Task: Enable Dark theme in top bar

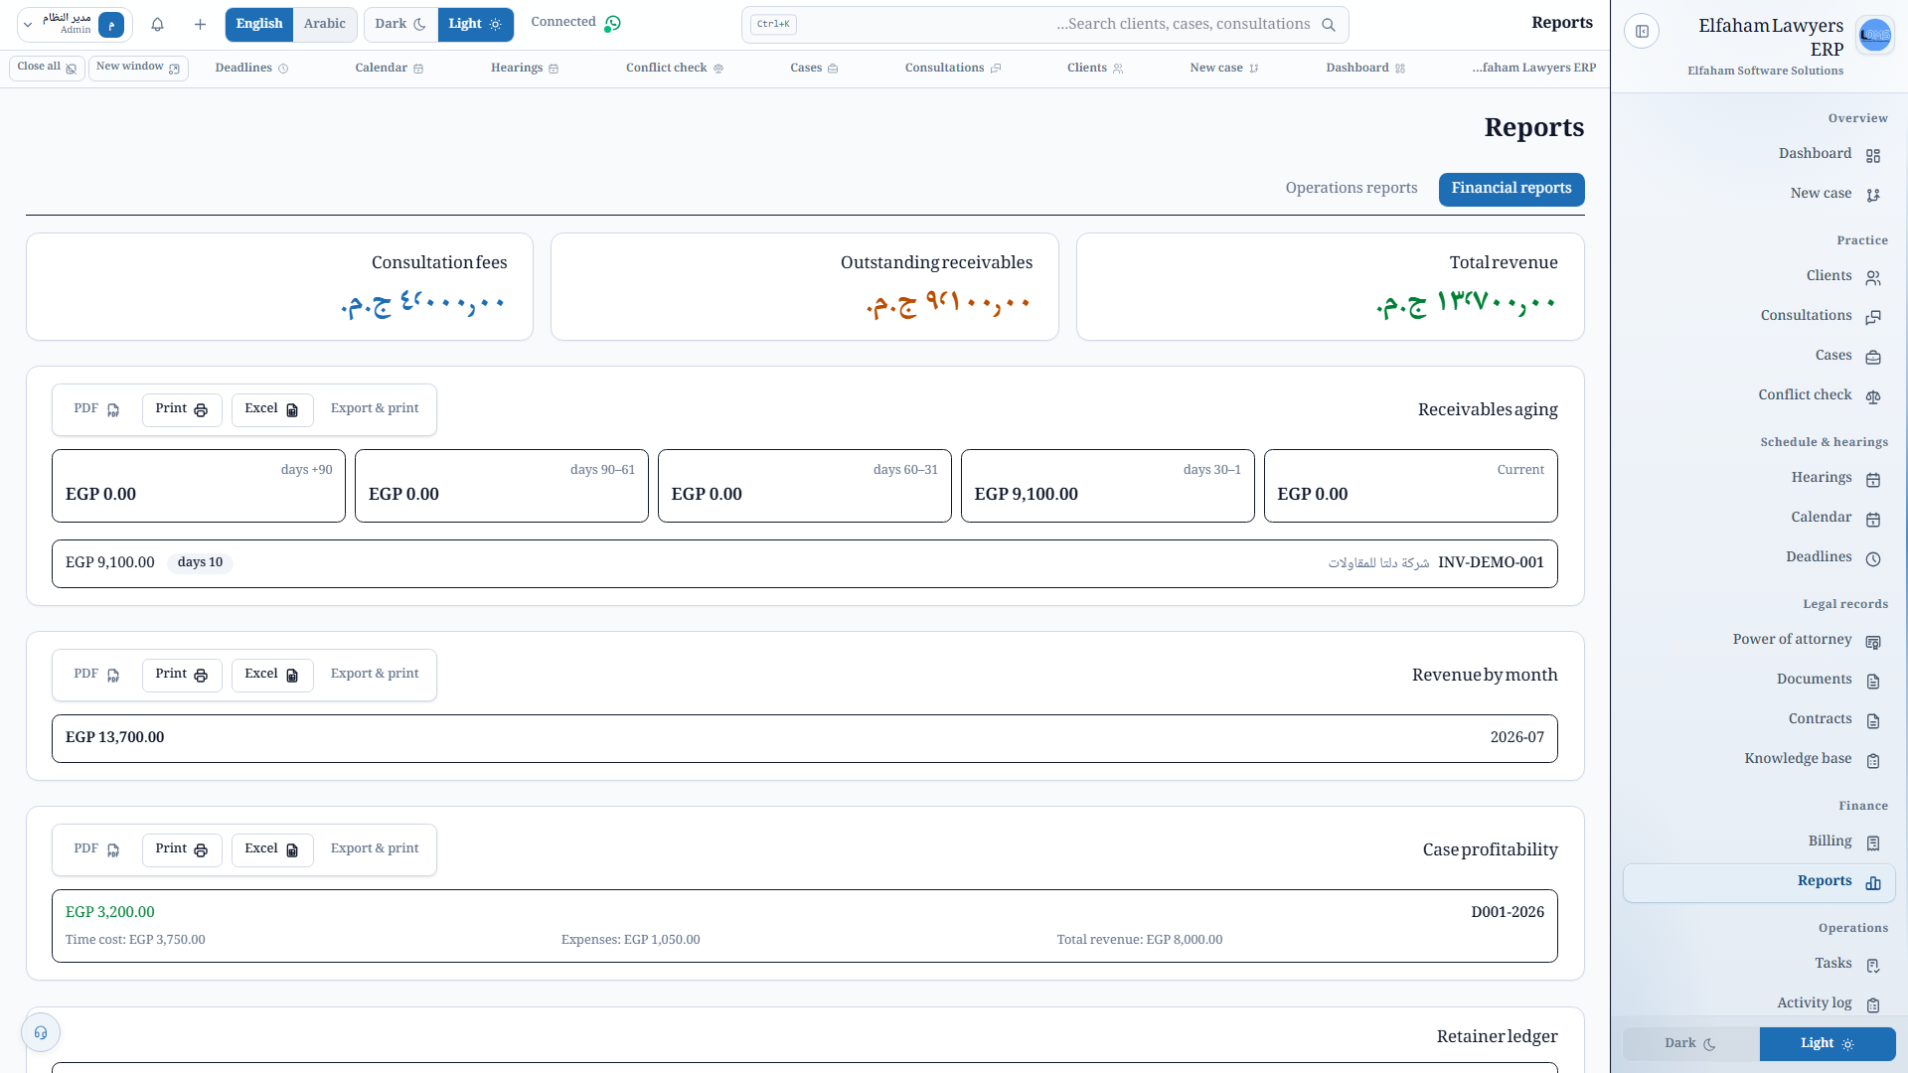Action: (x=400, y=24)
